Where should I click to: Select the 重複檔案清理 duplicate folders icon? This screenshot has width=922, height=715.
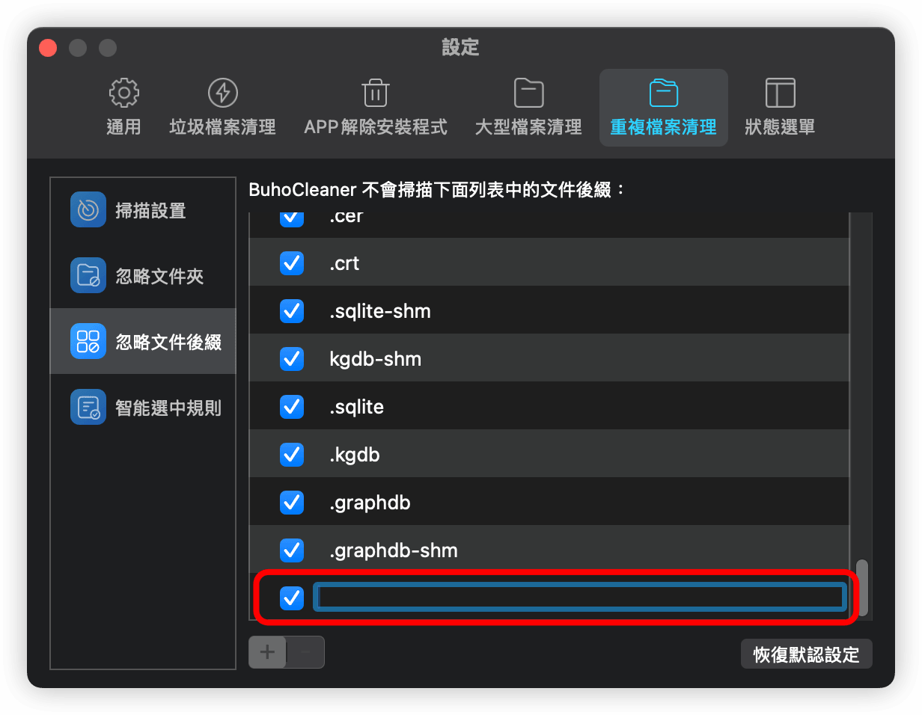pos(663,93)
